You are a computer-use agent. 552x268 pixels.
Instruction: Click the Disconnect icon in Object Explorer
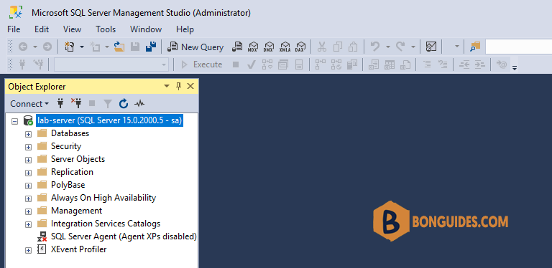point(76,103)
